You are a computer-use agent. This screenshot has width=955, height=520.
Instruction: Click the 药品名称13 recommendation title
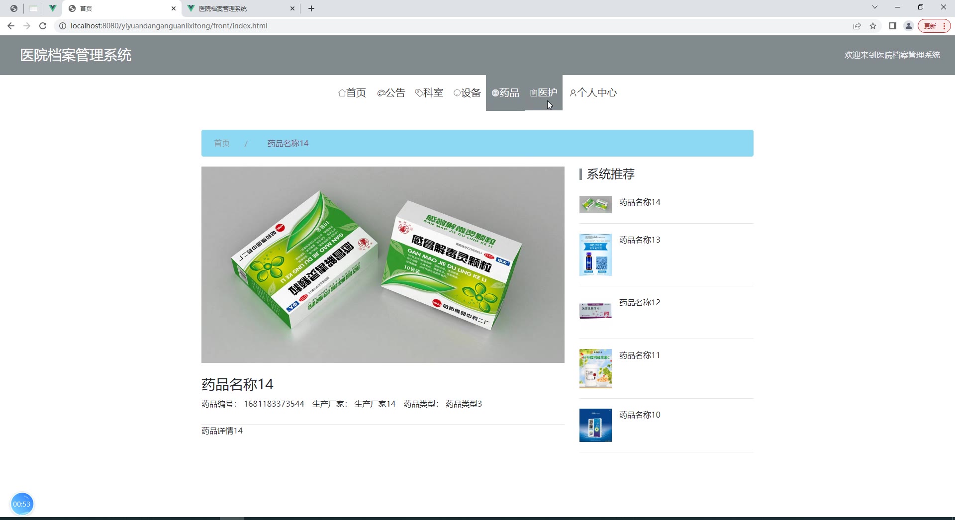(640, 240)
